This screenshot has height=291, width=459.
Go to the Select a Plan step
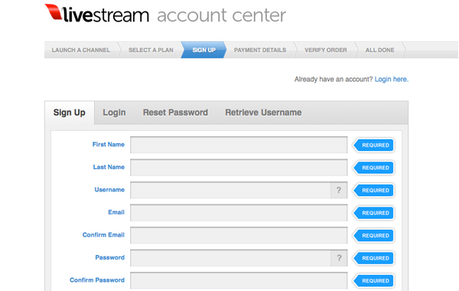151,50
